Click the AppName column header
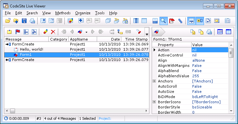The width and height of the screenshot is (238, 124). tap(83, 39)
